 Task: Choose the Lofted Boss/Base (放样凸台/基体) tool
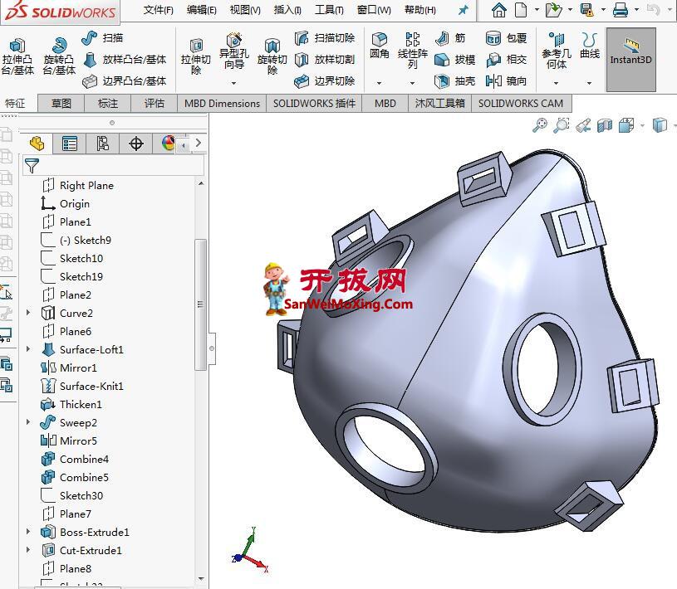click(x=125, y=60)
